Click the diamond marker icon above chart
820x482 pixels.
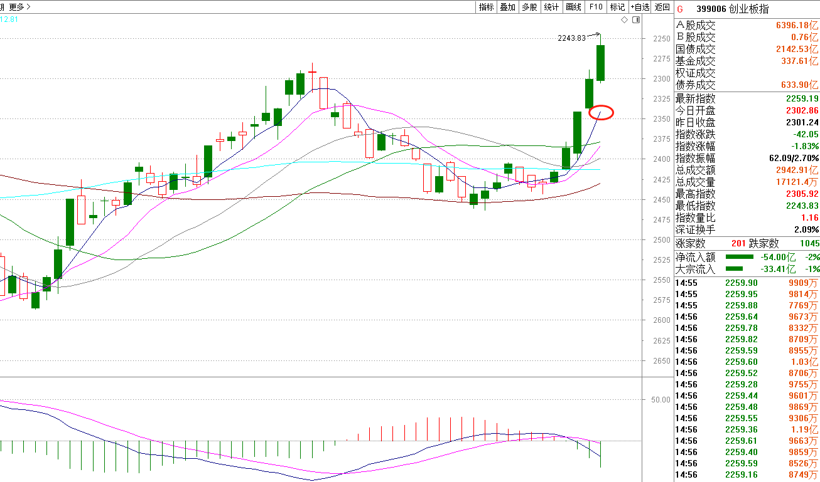pyautogui.click(x=624, y=20)
